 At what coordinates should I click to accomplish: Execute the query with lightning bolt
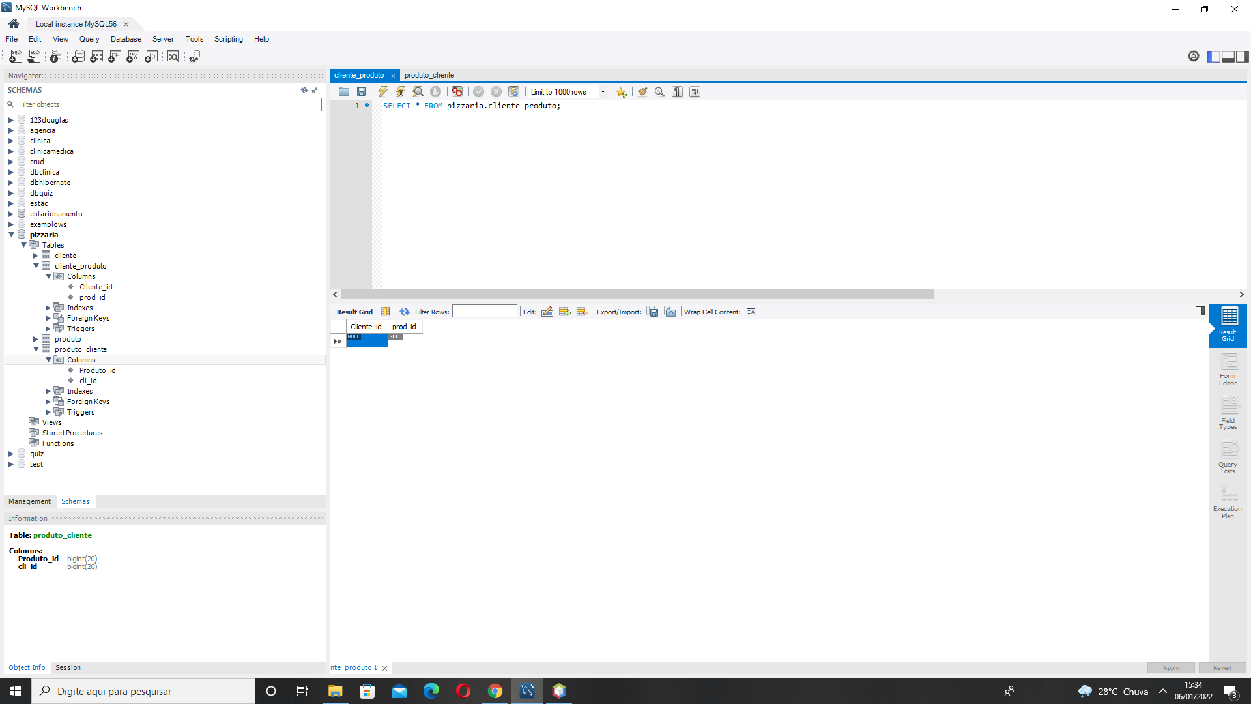click(383, 92)
